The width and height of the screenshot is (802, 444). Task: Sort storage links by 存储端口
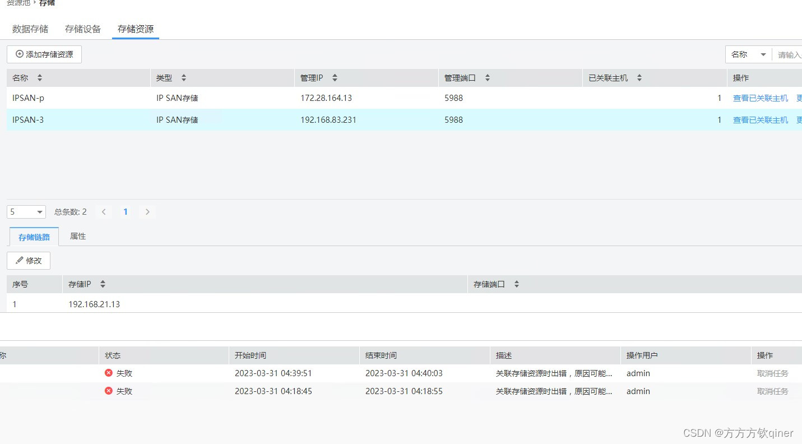pos(517,284)
